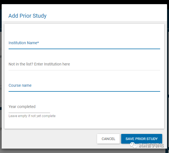Click the gray underline under 'Not in the list?'
169x153 pixels.
point(84,70)
